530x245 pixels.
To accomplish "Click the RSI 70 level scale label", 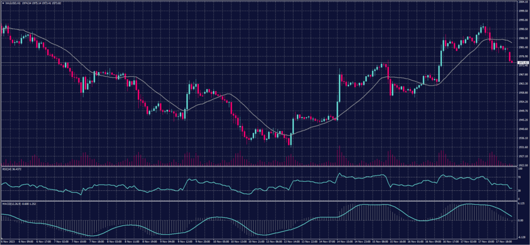I will [x=518, y=176].
